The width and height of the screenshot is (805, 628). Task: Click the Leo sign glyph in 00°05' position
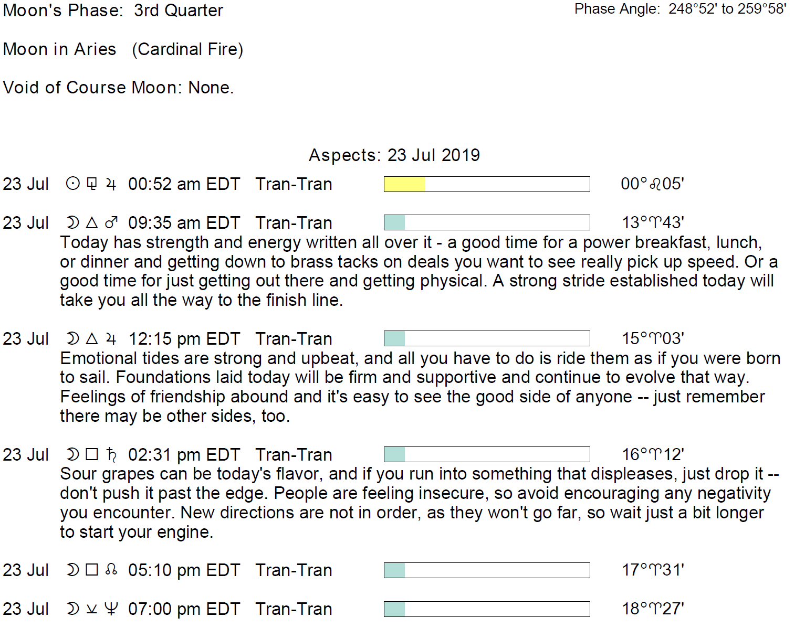(x=656, y=184)
